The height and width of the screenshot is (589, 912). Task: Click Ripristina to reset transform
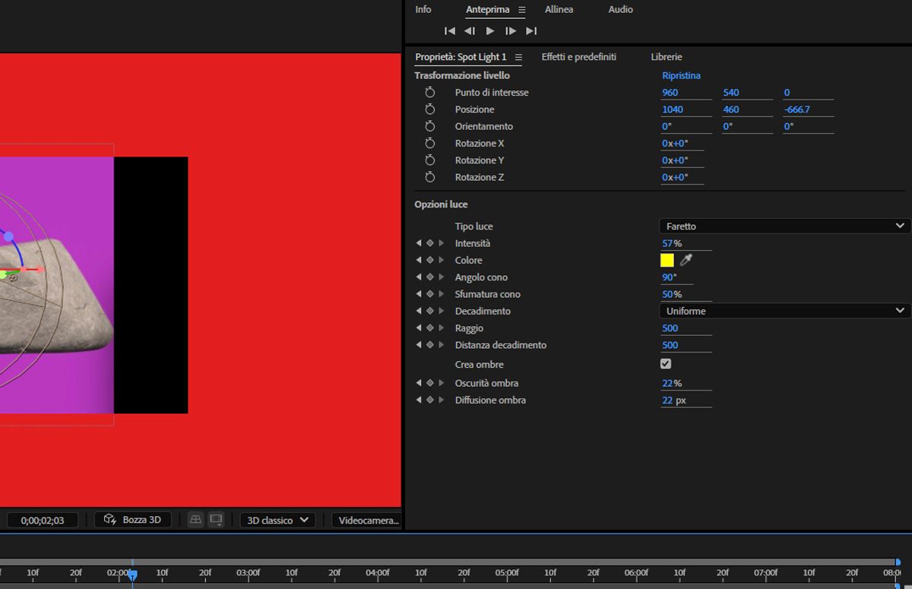(681, 76)
